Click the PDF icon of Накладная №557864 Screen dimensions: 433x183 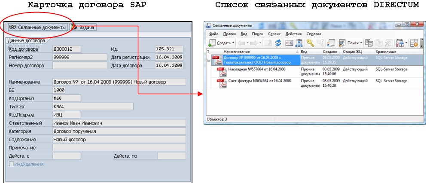pos(221,72)
